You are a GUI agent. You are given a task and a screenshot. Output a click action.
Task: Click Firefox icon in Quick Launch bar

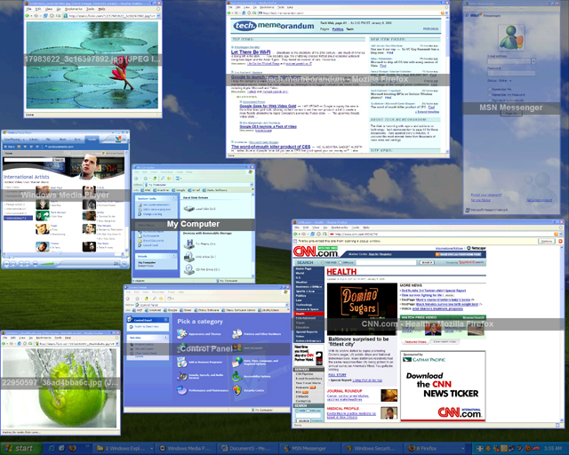pos(72,448)
